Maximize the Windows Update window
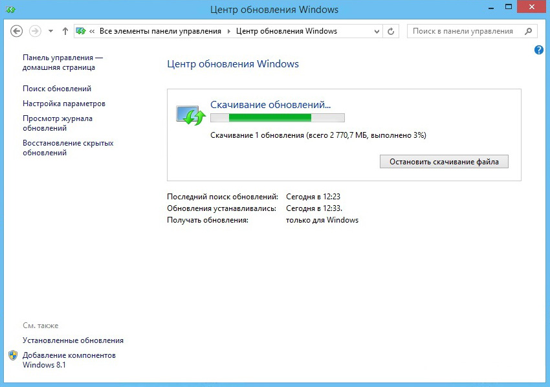 tap(508, 7)
